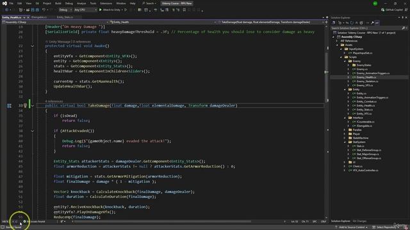Collapse the StatSystem folder
This screenshot has width=410, height=230.
click(345, 142)
